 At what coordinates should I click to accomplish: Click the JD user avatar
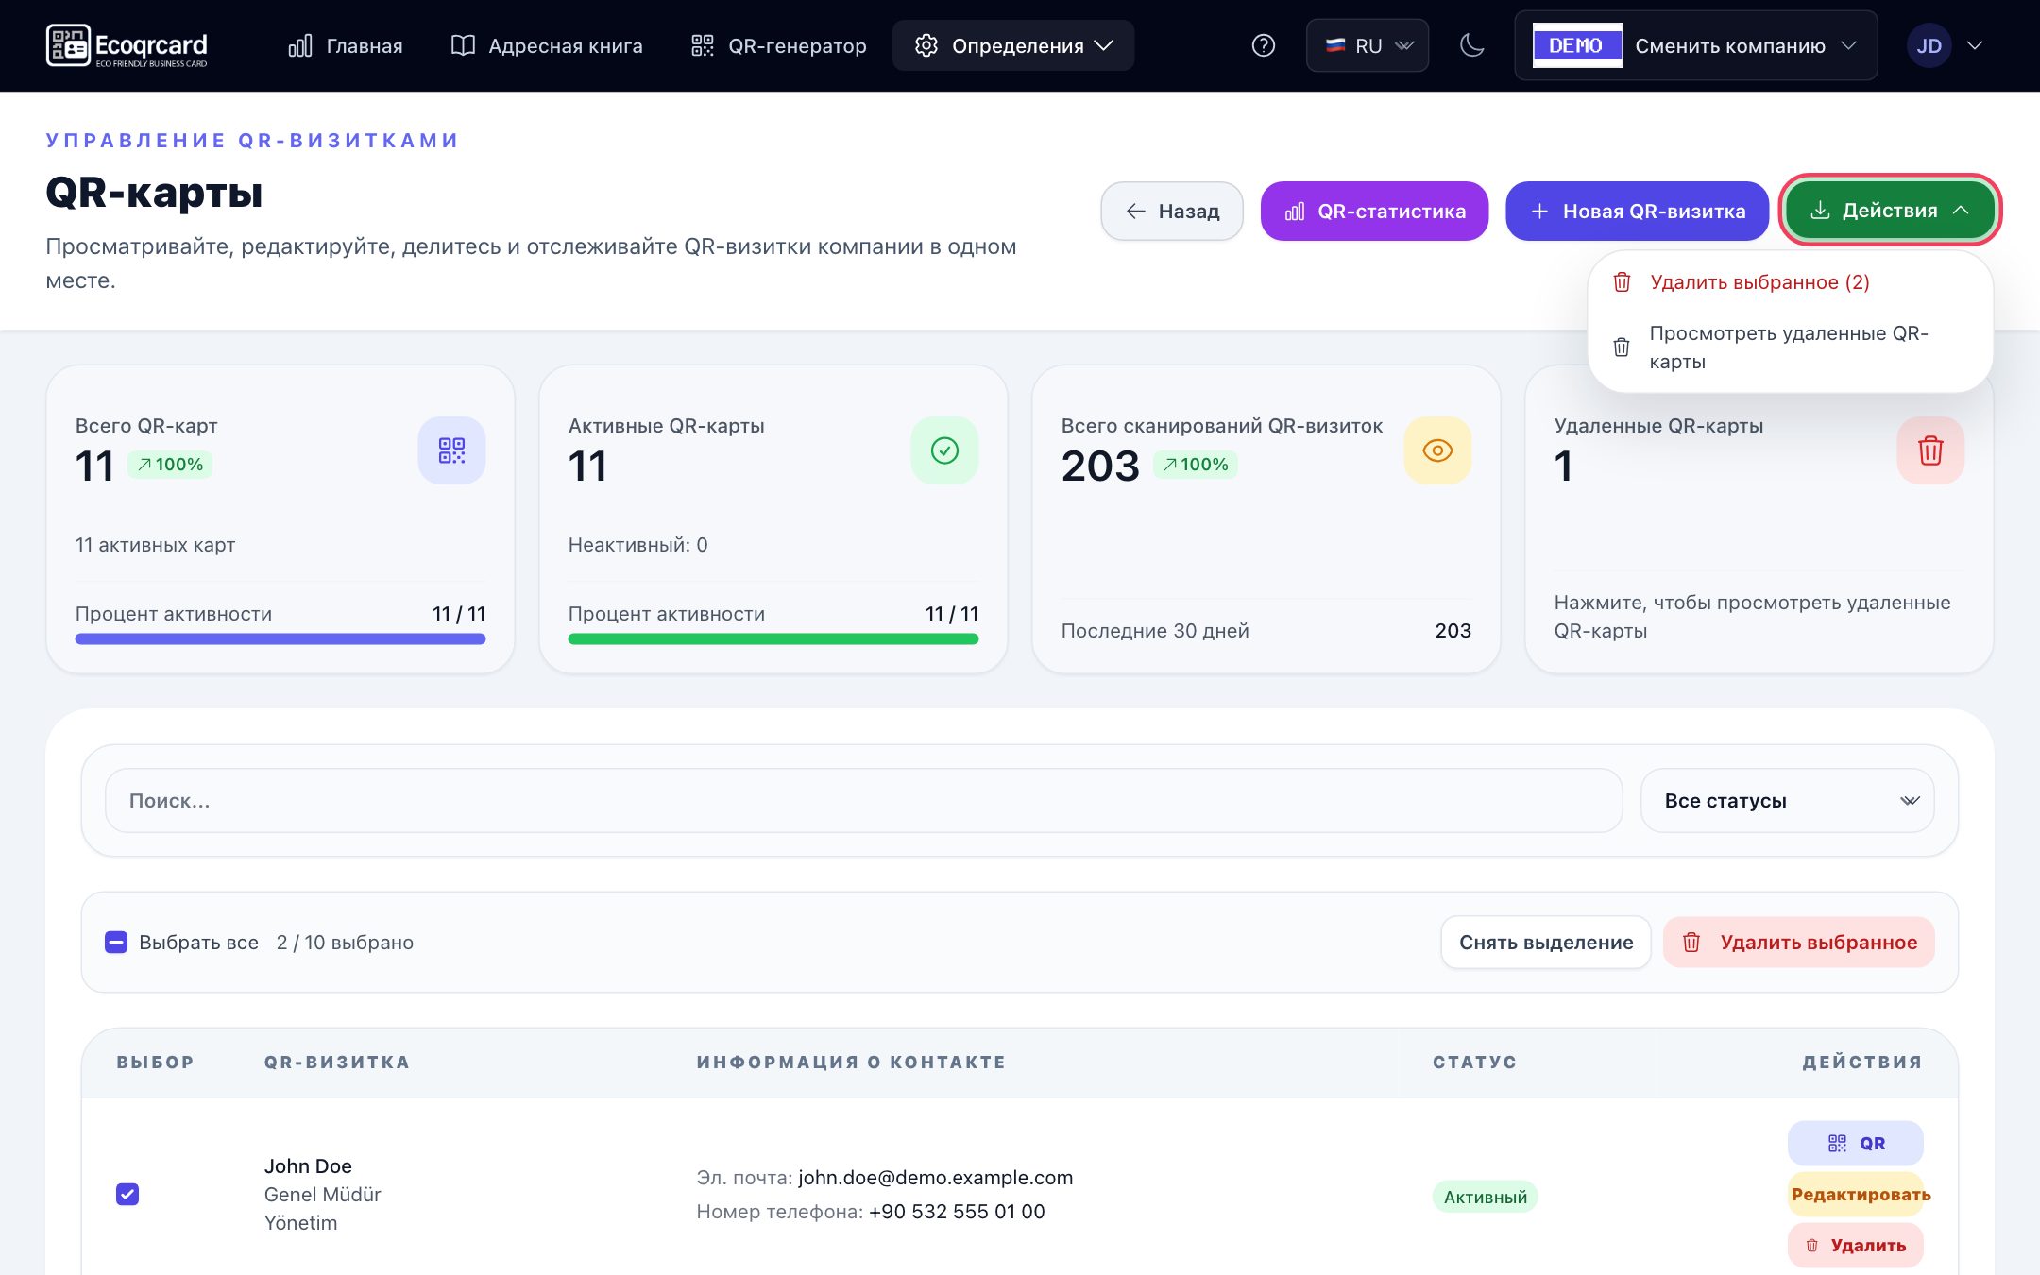point(1929,45)
